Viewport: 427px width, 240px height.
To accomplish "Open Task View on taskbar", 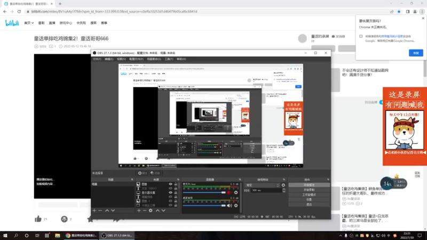I will coord(37,235).
